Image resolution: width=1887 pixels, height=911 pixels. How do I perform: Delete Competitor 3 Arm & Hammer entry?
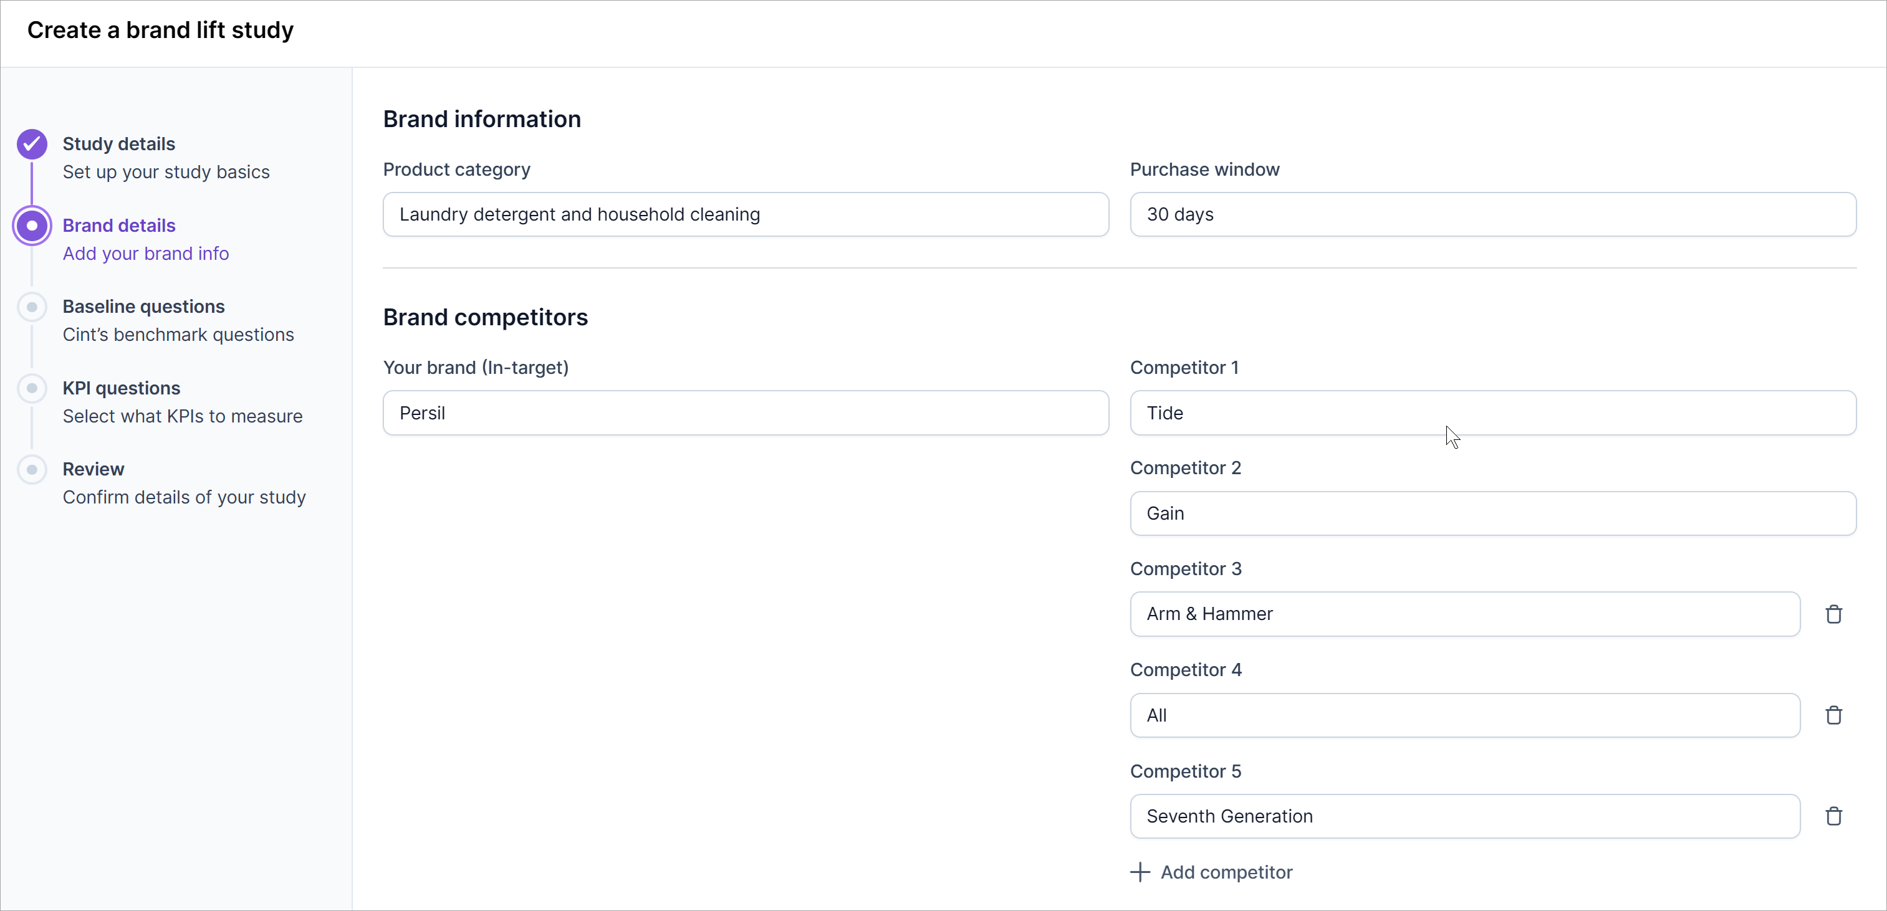point(1833,614)
